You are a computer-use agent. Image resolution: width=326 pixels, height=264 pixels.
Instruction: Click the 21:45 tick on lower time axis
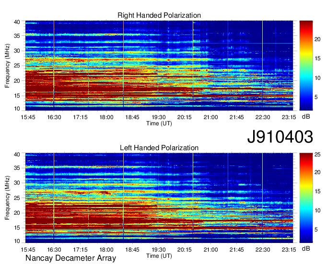[x=237, y=250]
